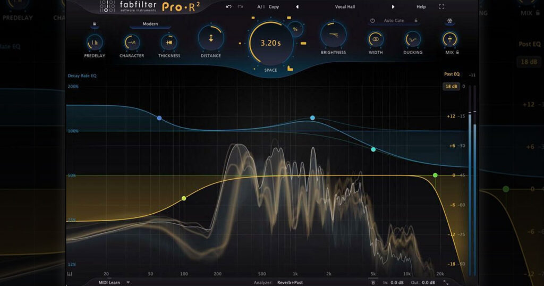Toggle the predelay lock icon
Viewport: 544px width, 286px height.
pos(95,24)
